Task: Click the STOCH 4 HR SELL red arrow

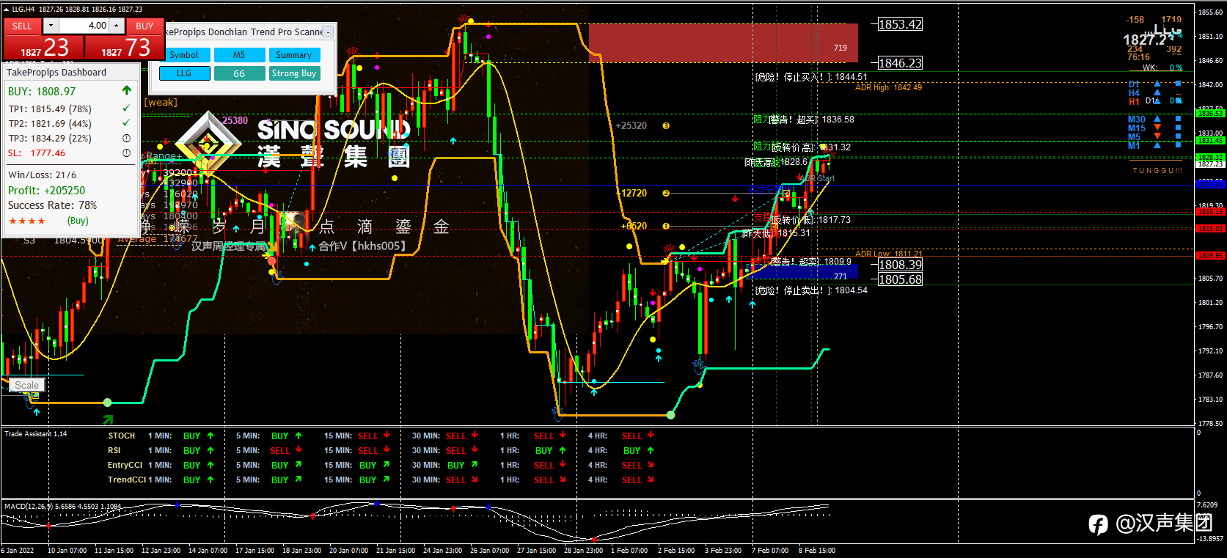Action: tap(651, 436)
